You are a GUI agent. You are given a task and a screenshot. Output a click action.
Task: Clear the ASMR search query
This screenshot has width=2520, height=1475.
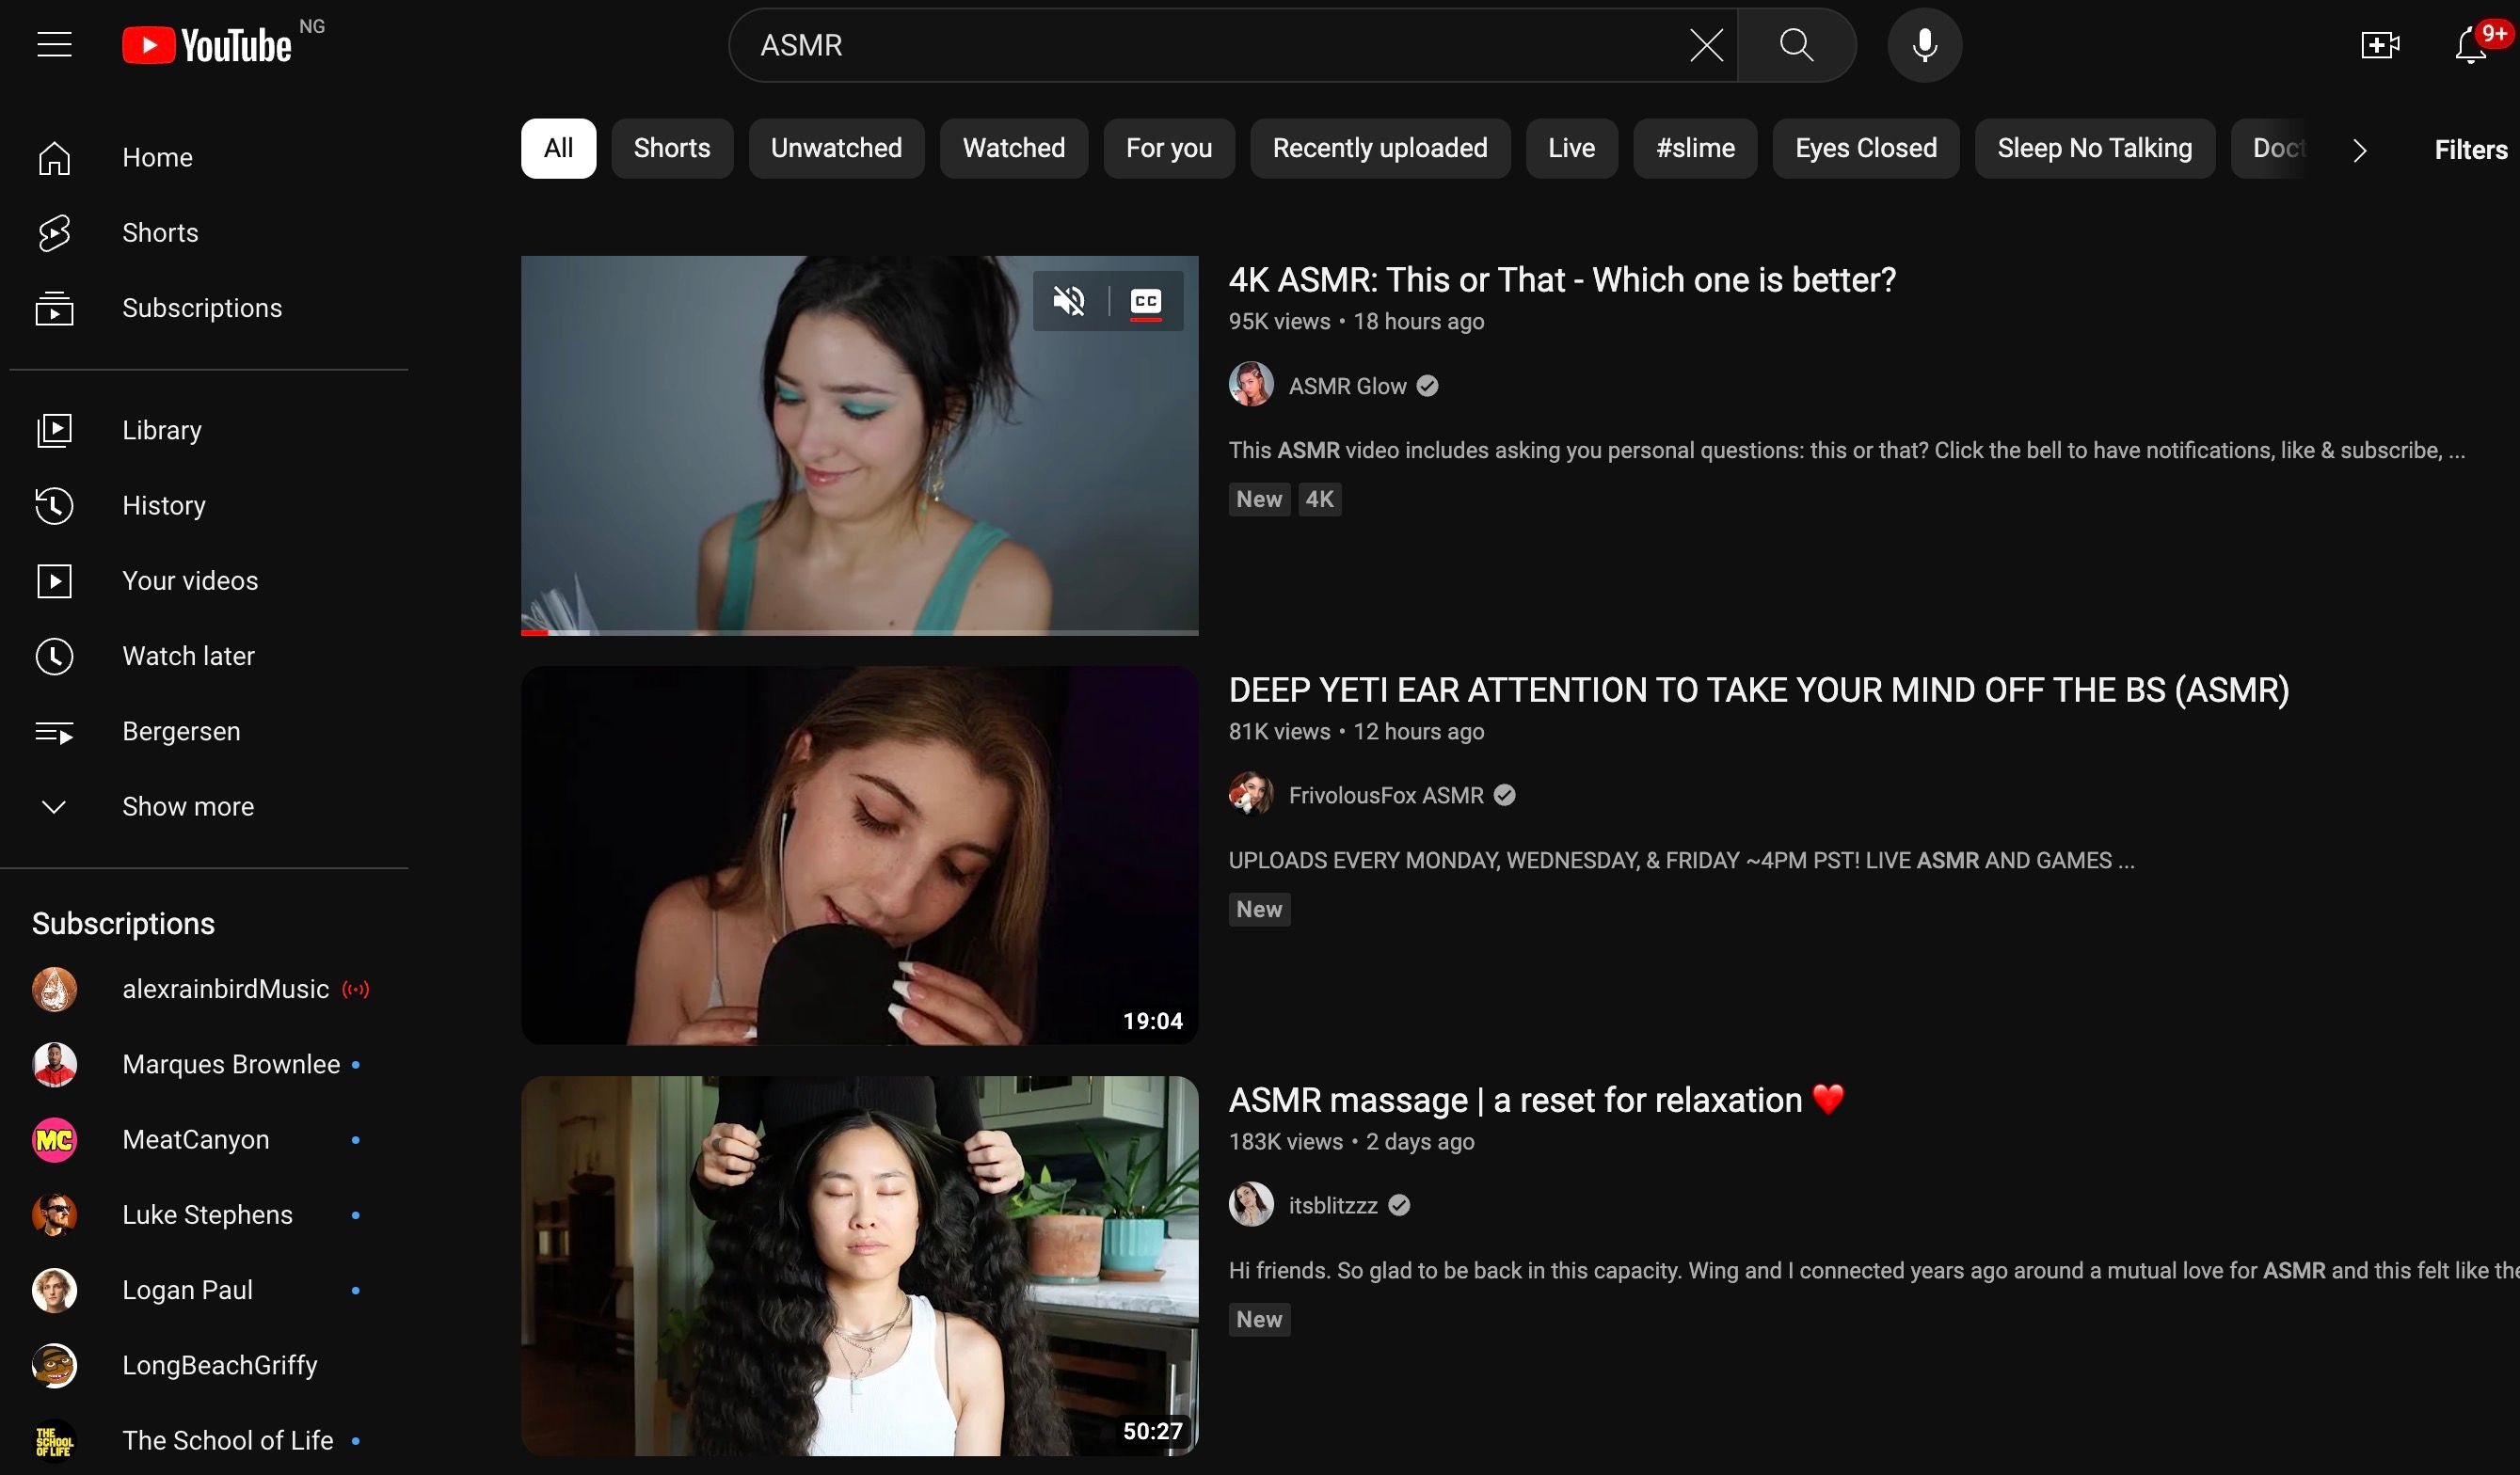click(x=1705, y=44)
